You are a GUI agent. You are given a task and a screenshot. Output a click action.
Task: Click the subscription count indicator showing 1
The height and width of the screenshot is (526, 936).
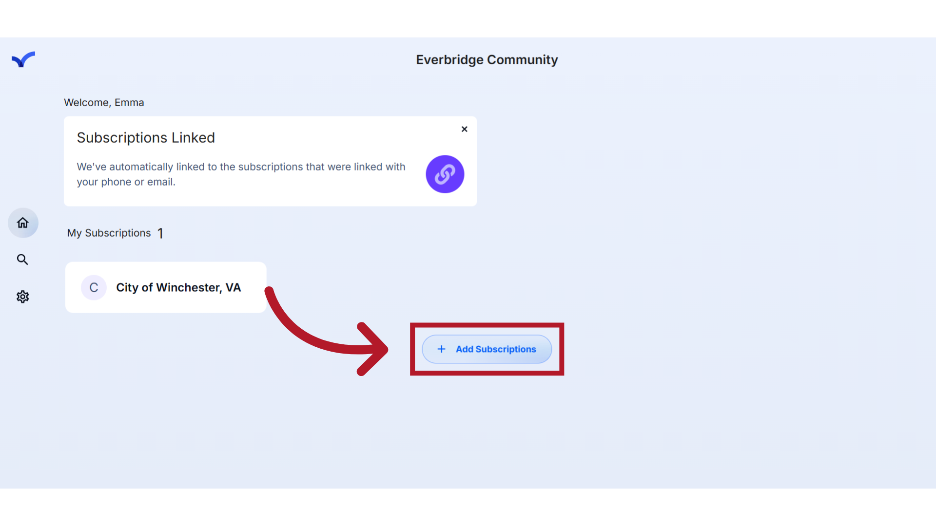point(160,233)
